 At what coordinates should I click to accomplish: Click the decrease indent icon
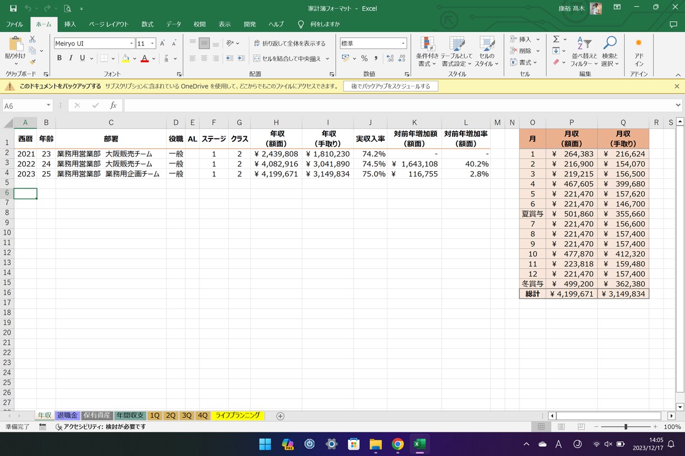click(230, 58)
